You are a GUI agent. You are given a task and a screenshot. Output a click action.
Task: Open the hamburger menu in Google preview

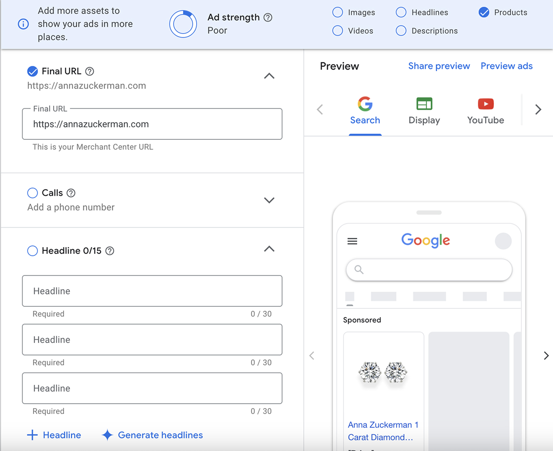tap(352, 241)
